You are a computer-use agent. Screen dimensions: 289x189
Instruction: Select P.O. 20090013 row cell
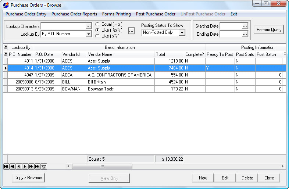[x=21, y=89]
